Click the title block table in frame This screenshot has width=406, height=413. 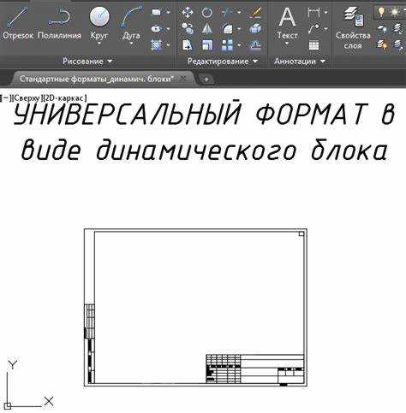[255, 369]
